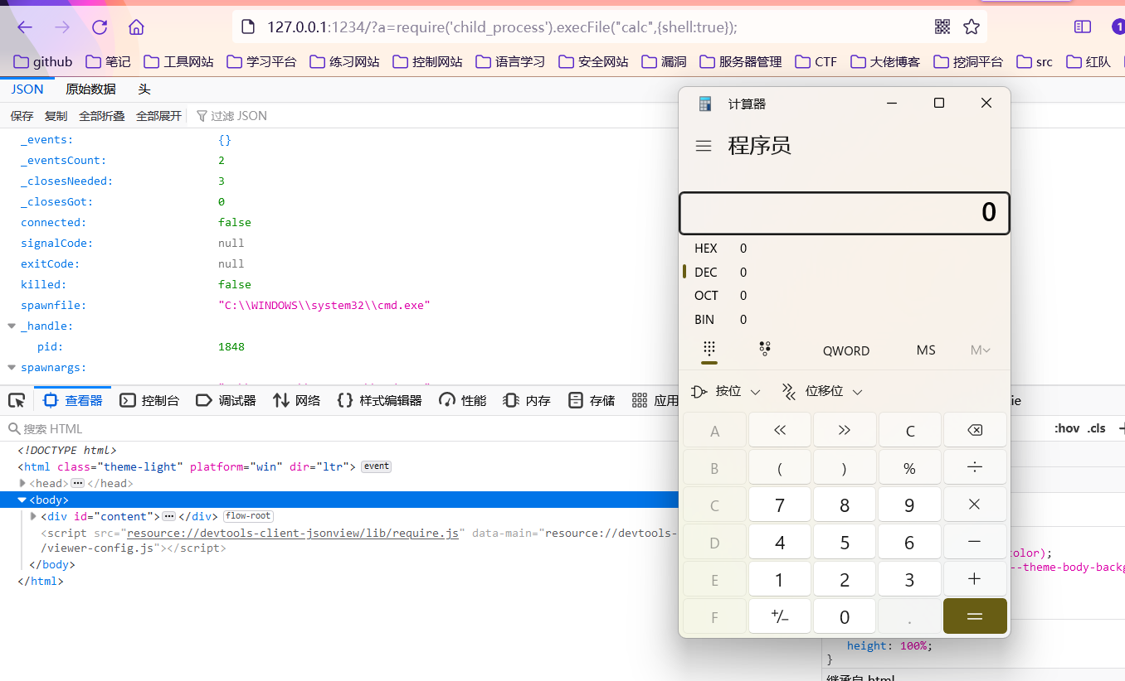Image resolution: width=1125 pixels, height=681 pixels.
Task: Open the 位移位 bit shift dropdown
Action: coord(821,391)
